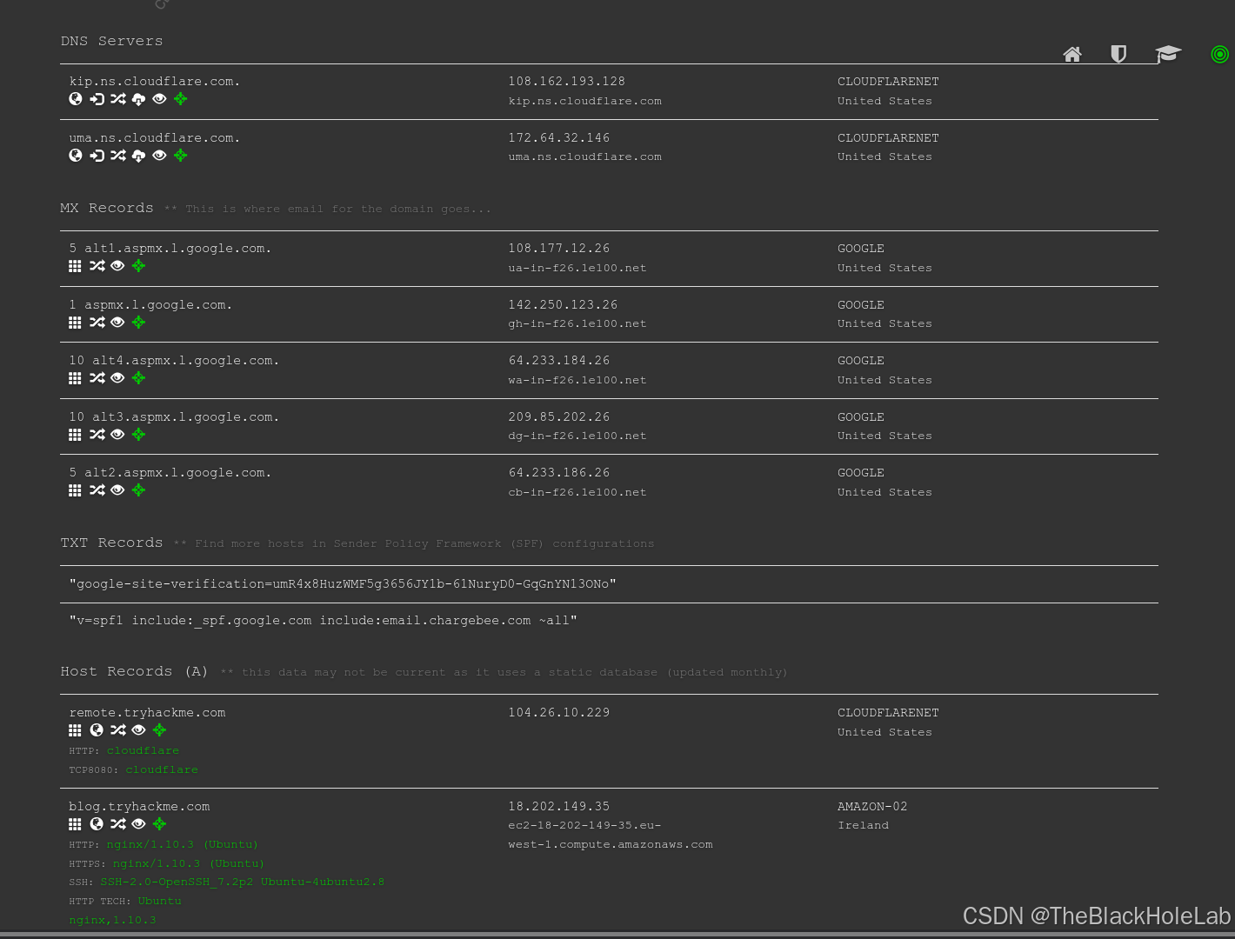
Task: Click IP address 142.250.123.26
Action: pos(563,305)
